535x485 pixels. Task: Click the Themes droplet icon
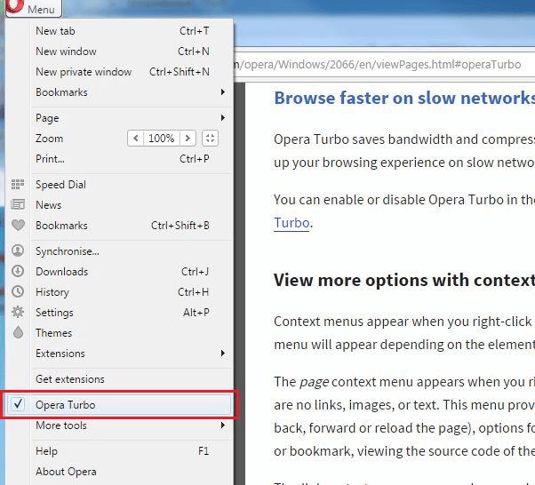17,333
